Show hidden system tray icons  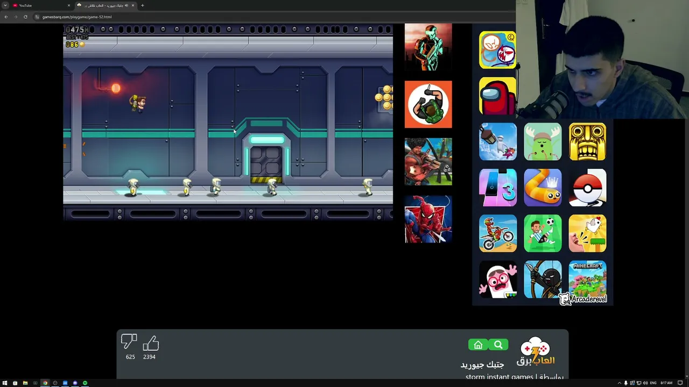[x=619, y=383]
